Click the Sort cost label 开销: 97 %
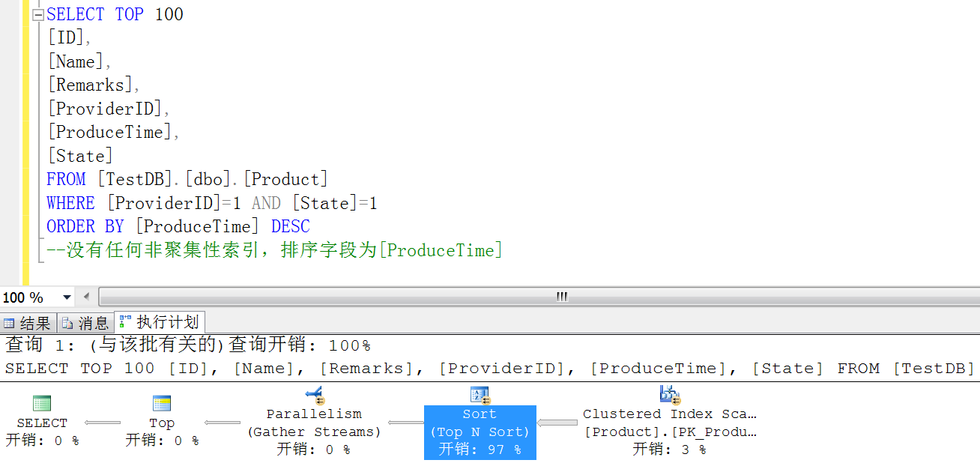This screenshot has width=980, height=469. pyautogui.click(x=480, y=450)
